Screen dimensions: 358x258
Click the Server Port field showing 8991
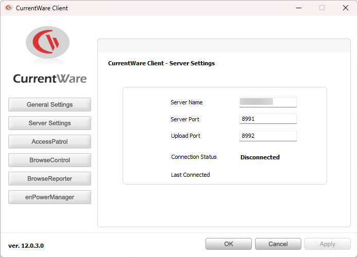[x=268, y=119]
